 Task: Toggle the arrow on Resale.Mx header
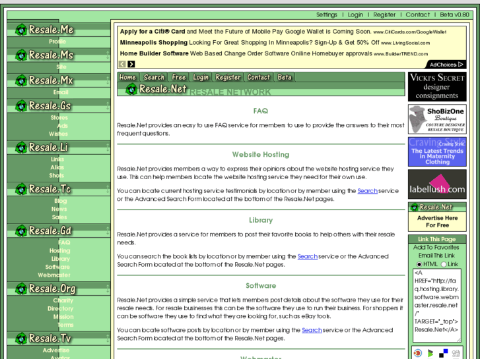(x=108, y=80)
